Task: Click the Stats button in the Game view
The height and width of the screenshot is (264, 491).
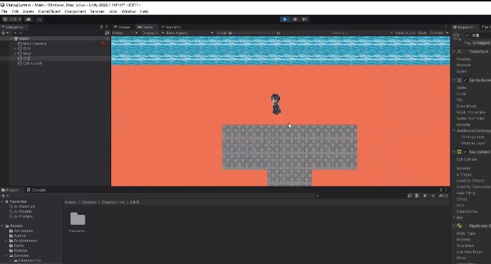Action: (423, 33)
